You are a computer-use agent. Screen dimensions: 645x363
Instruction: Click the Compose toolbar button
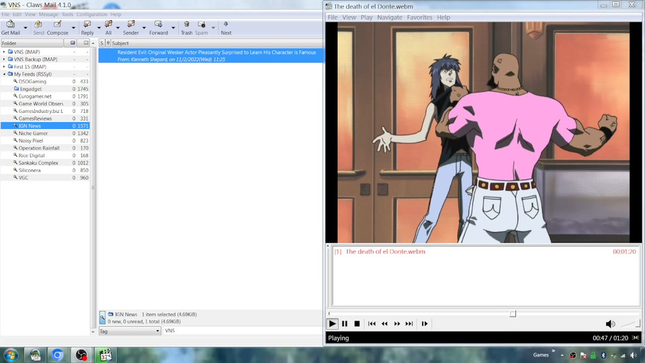tap(58, 28)
